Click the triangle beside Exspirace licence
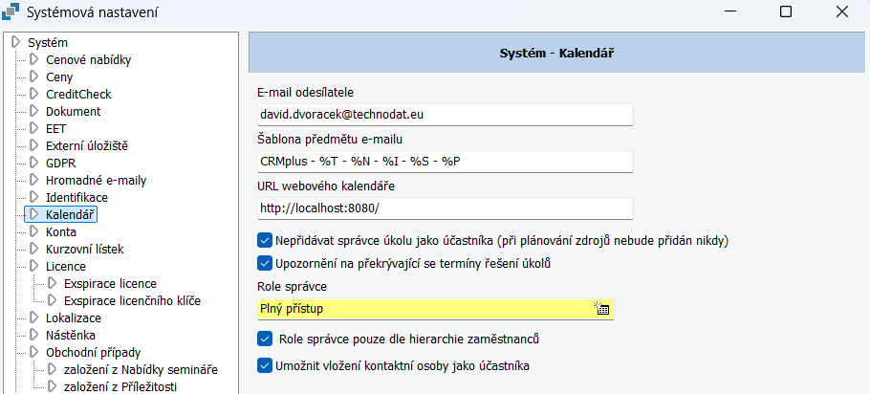 point(53,283)
